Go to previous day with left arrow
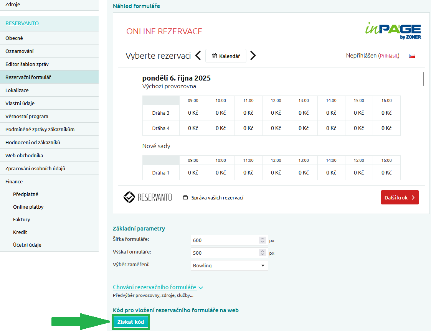Screen dimensions: 431x331 click(x=198, y=56)
